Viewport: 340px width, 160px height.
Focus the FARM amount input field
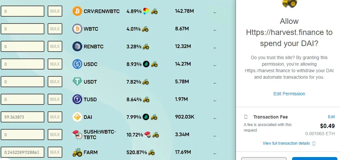(23, 152)
